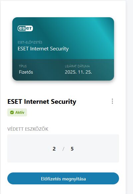Viewport: 133px width, 194px height.
Task: Click the ESET Internet Security card title
Action: tap(43, 49)
